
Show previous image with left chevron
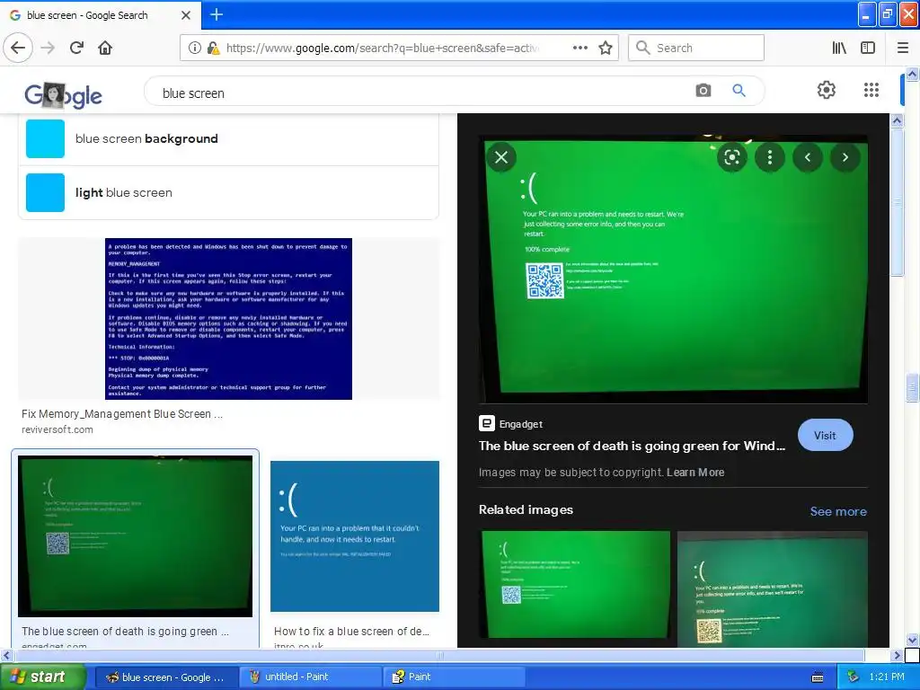[808, 157]
